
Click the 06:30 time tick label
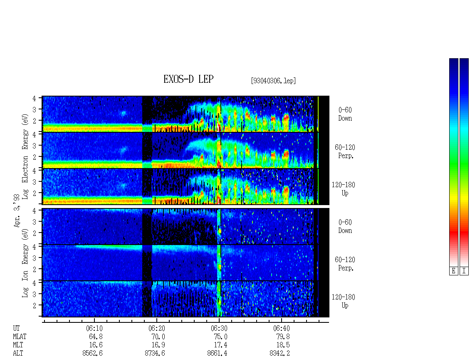coord(219,328)
